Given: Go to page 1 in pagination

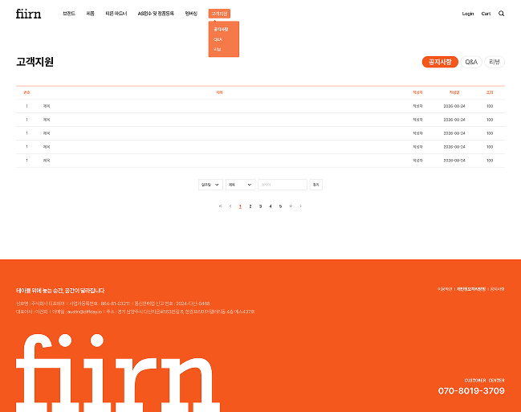Looking at the screenshot, I should [240, 206].
